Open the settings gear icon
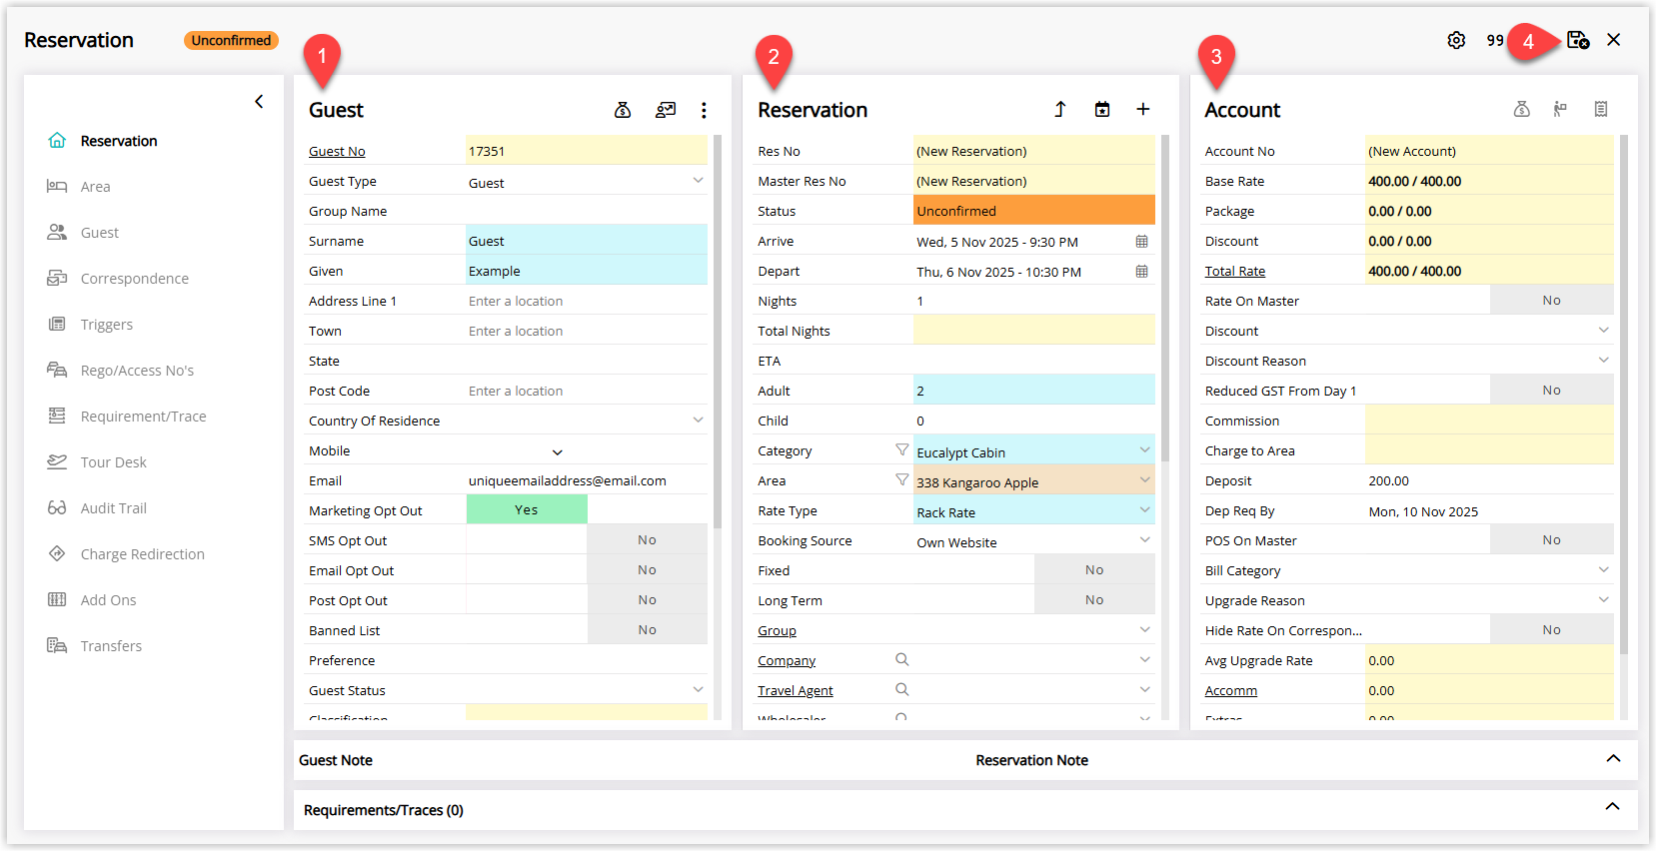1657x852 pixels. pyautogui.click(x=1456, y=40)
